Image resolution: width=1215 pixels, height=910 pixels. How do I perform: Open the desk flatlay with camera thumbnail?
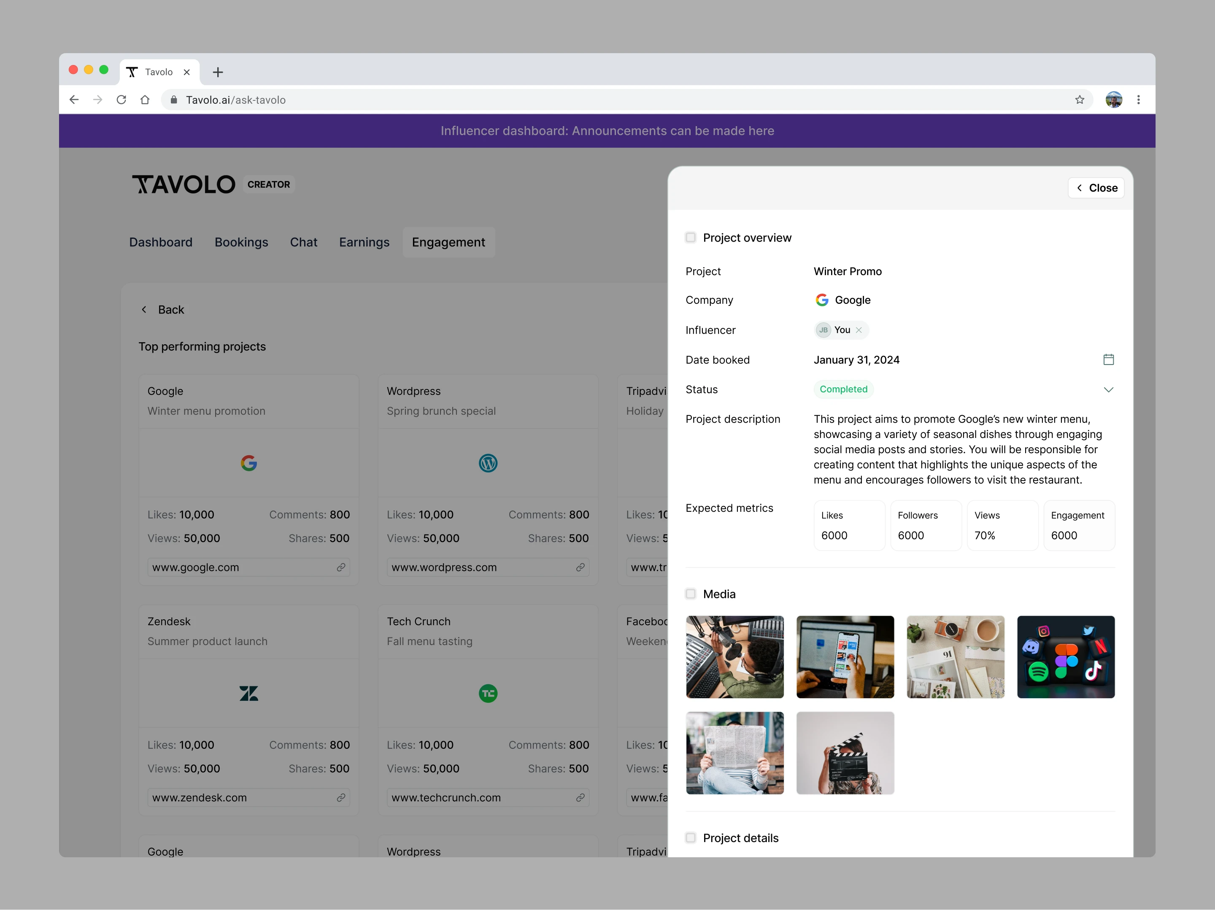click(x=955, y=657)
